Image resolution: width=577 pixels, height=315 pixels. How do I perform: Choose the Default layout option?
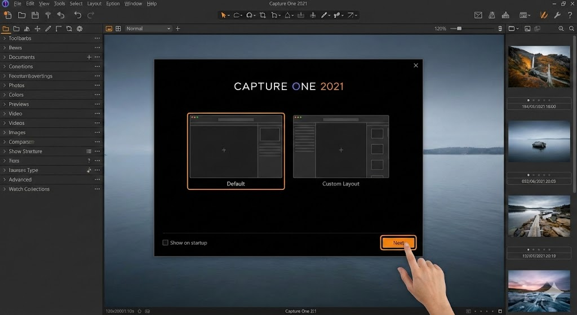(x=236, y=151)
